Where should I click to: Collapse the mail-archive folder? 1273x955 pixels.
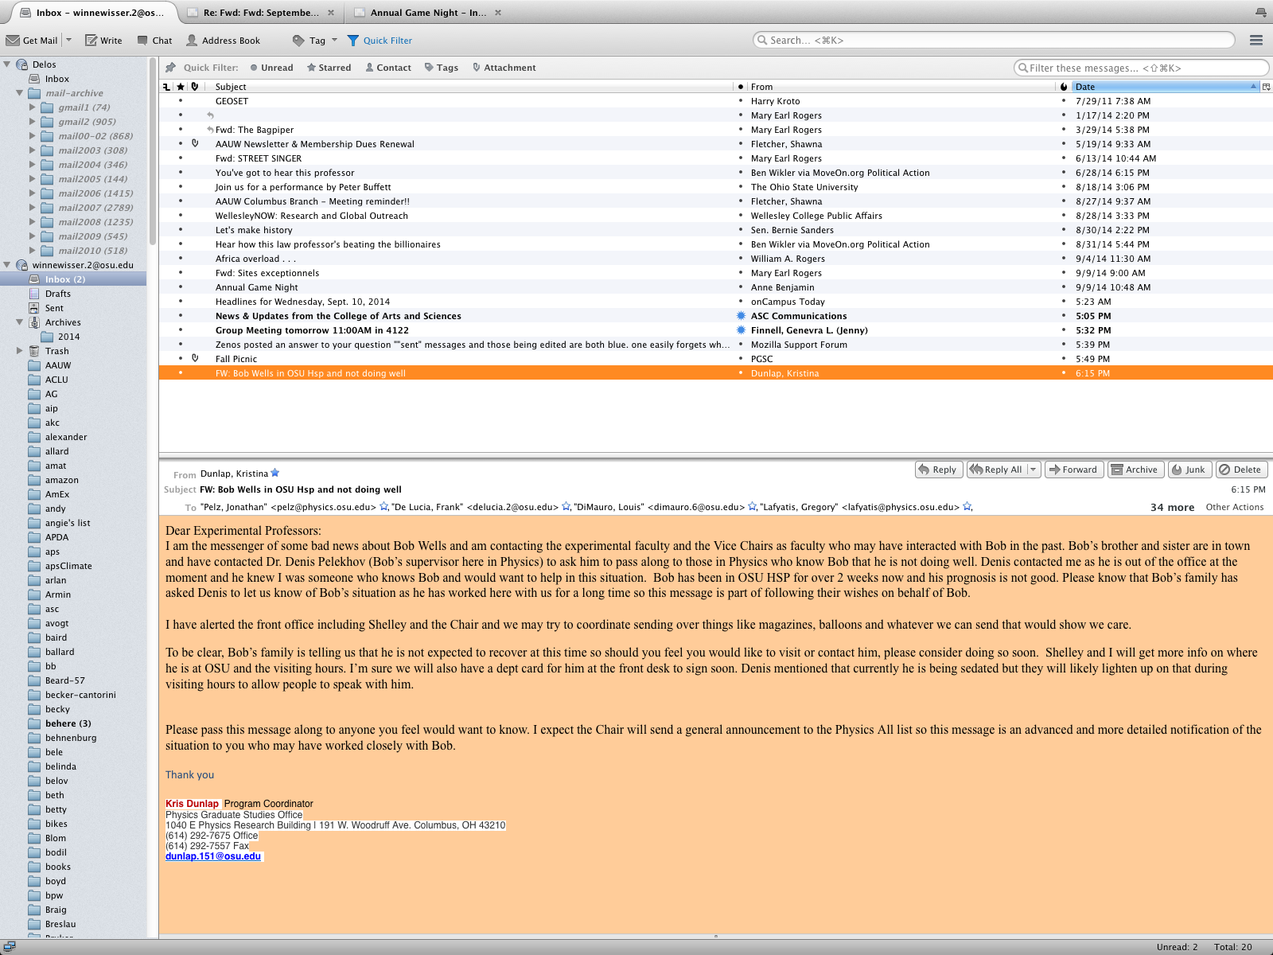[x=20, y=93]
